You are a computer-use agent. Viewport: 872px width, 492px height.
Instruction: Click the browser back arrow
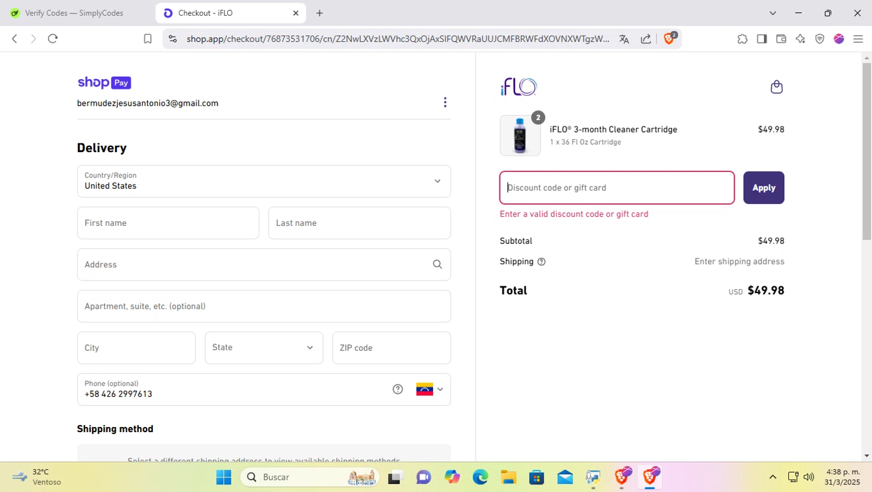(x=15, y=38)
